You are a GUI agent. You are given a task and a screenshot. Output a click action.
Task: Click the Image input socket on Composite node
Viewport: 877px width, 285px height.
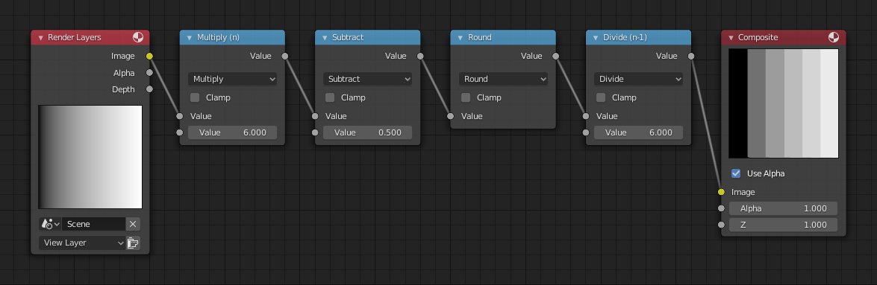(x=722, y=192)
